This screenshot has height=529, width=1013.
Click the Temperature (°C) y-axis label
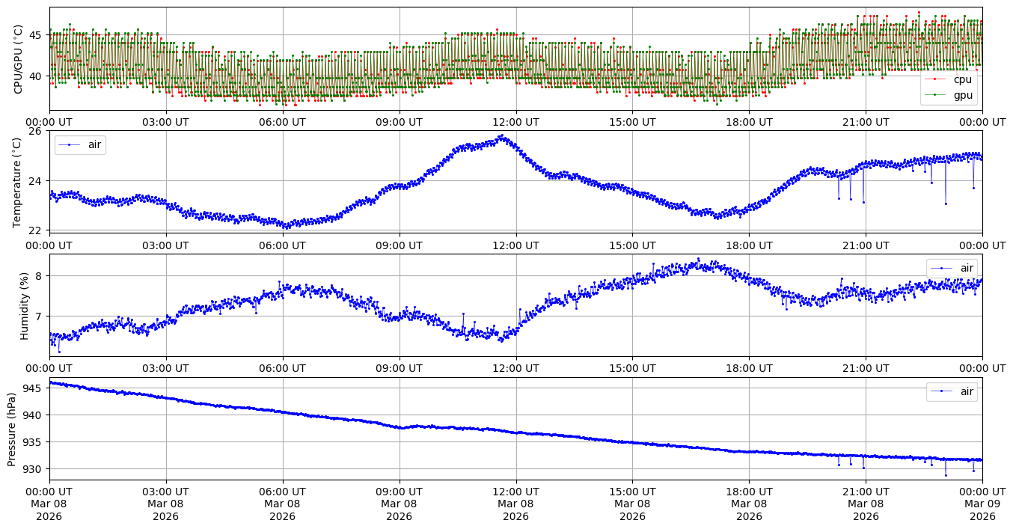19,181
